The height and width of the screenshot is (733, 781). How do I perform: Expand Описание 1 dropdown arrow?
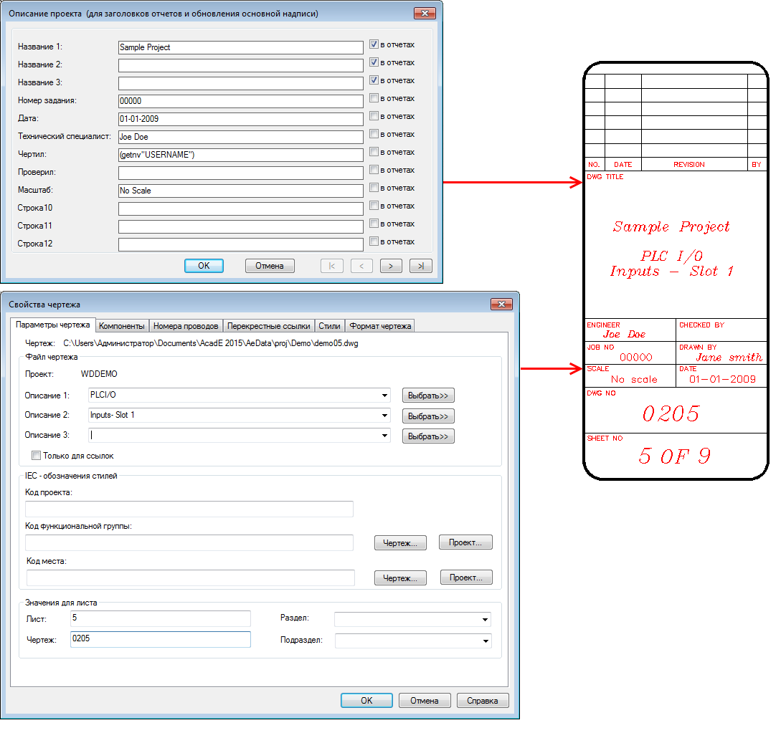[384, 395]
